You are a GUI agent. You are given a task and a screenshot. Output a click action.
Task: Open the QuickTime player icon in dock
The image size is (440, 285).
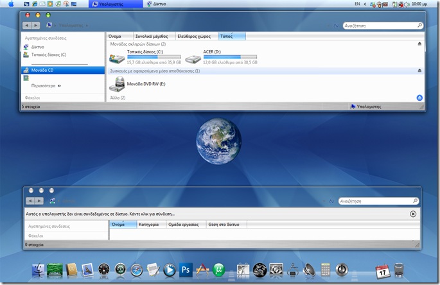[x=170, y=270]
